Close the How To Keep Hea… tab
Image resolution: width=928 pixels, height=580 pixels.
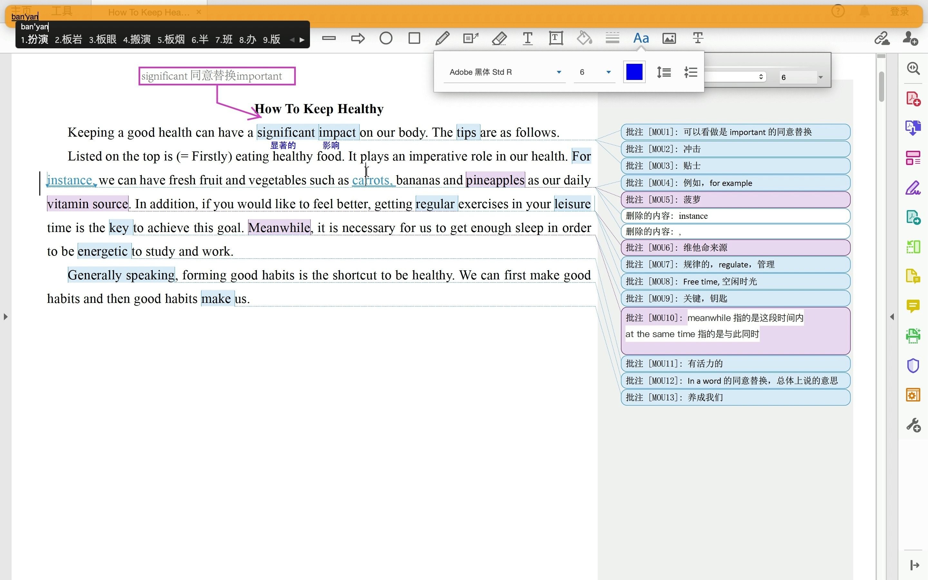(x=198, y=12)
